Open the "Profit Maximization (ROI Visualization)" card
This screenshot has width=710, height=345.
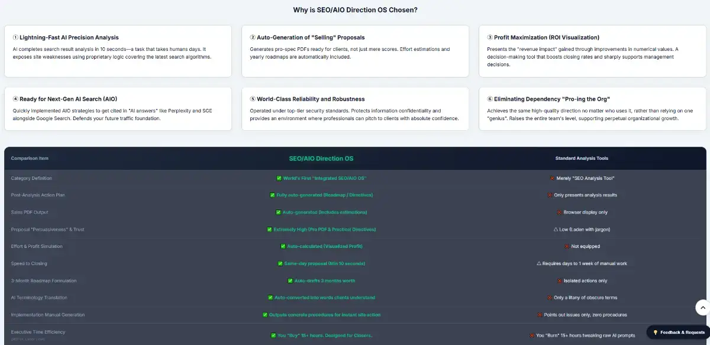click(x=592, y=51)
